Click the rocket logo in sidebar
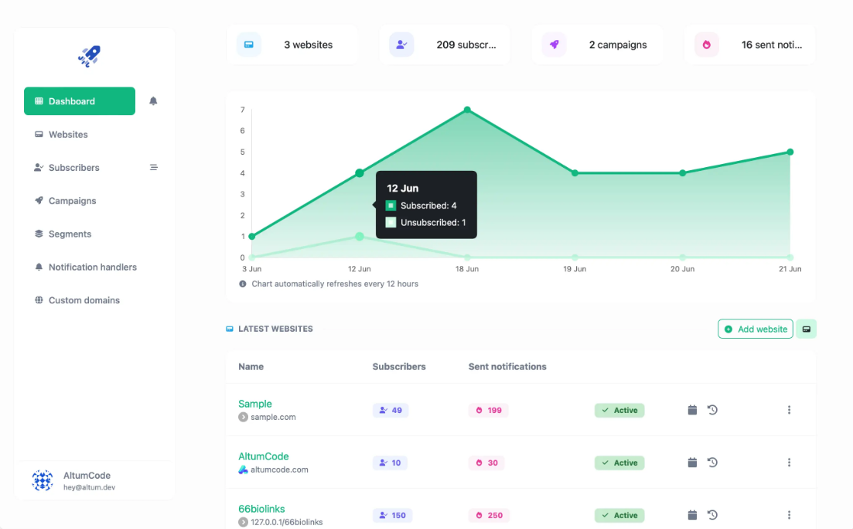 [90, 56]
